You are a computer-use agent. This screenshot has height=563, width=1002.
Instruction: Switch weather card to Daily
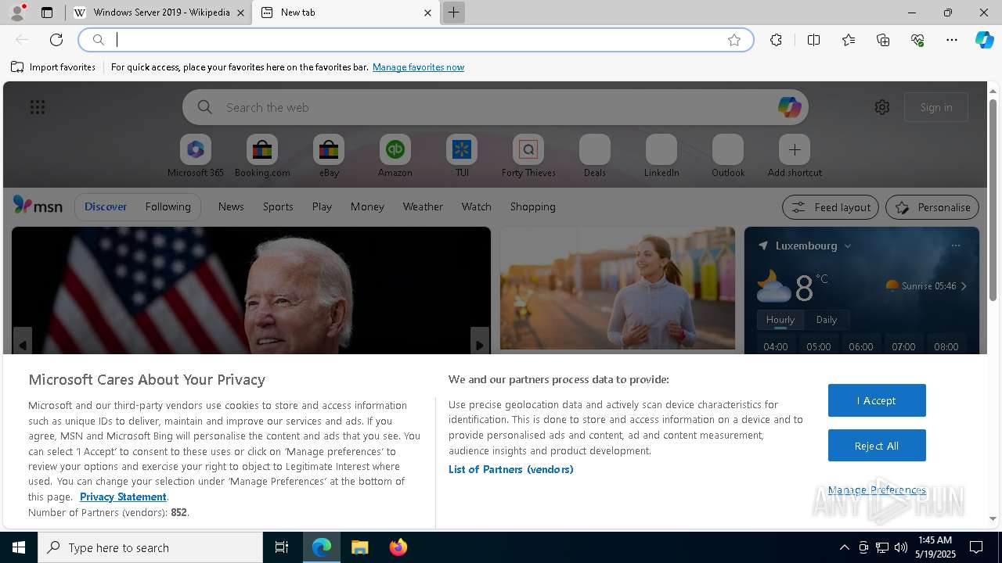point(827,319)
